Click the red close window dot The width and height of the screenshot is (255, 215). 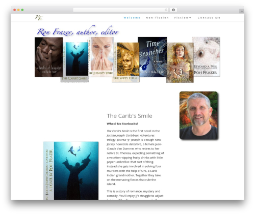[x=15, y=10]
